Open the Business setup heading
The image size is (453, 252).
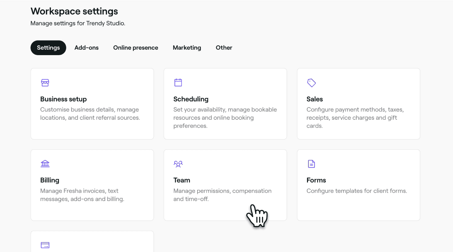click(x=64, y=99)
